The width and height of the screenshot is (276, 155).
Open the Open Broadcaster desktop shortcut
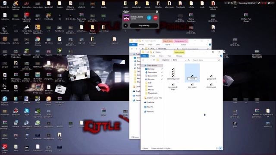coord(5,29)
